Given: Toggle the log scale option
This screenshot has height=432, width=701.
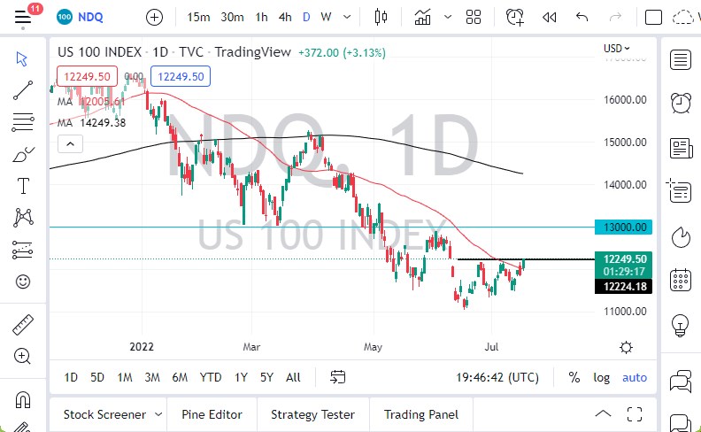Looking at the screenshot, I should (602, 377).
